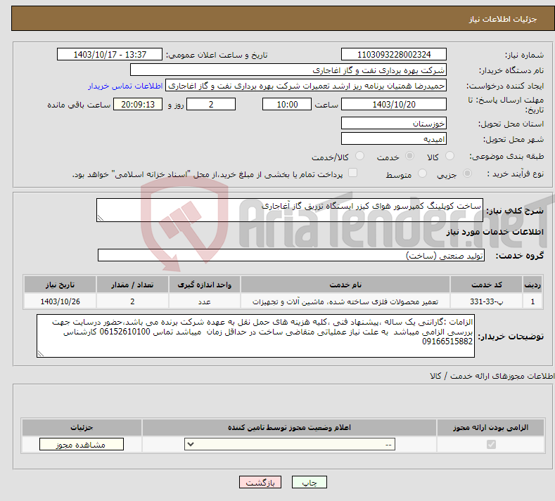This screenshot has width=555, height=501.
Task: Click the announcement date field 1403/10/17 - 13:37
Action: (110, 54)
